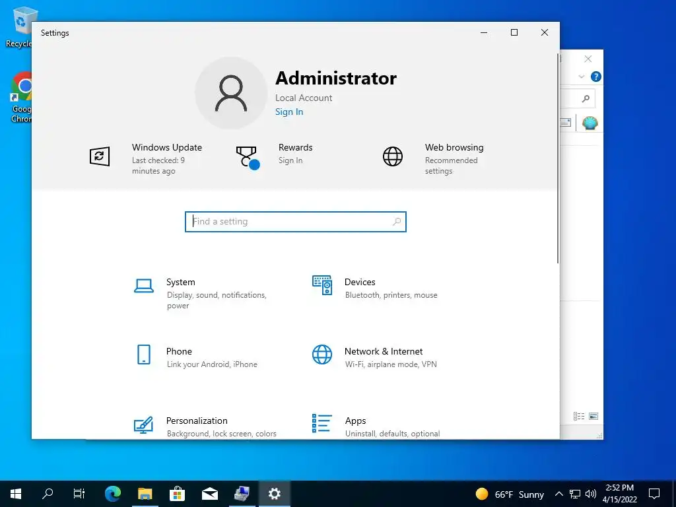Open Mail app from taskbar
676x507 pixels.
click(x=210, y=494)
